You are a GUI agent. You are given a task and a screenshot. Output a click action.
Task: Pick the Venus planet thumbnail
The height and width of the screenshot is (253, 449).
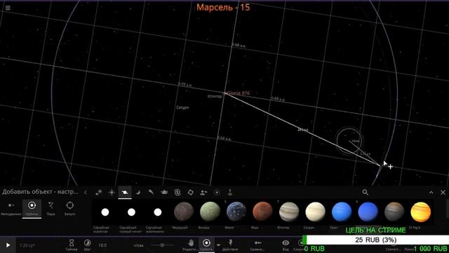(x=210, y=212)
